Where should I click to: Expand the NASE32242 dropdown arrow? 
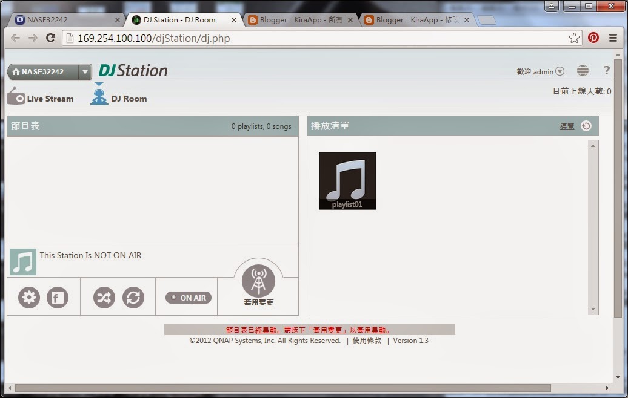(85, 72)
